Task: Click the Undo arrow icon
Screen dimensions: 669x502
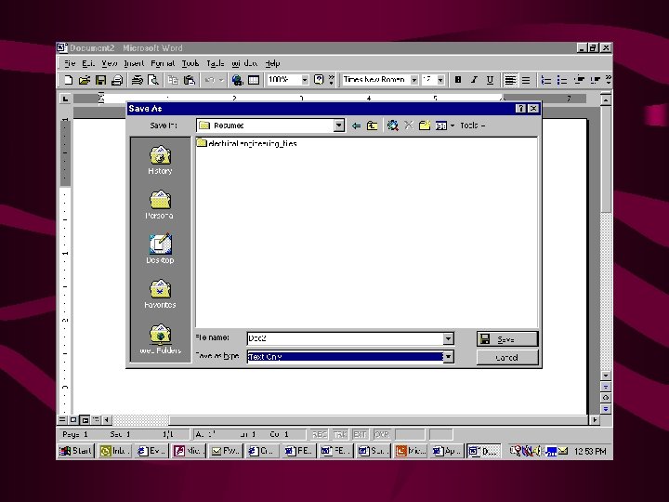Action: (209, 80)
